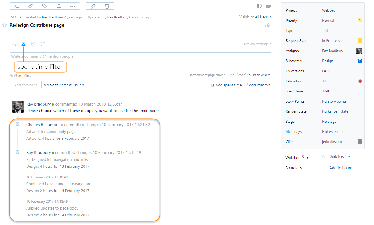Click the Watch issue star icon
Screen dimensions: 374x225
(x=324, y=157)
